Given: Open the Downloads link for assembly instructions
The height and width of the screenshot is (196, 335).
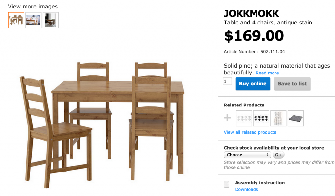Looking at the screenshot, I should pyautogui.click(x=246, y=189).
